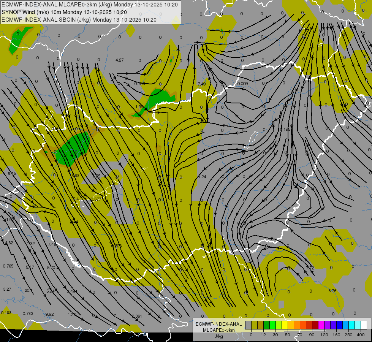Click the legend tick label 12
372x342 pixels.
[263, 335]
